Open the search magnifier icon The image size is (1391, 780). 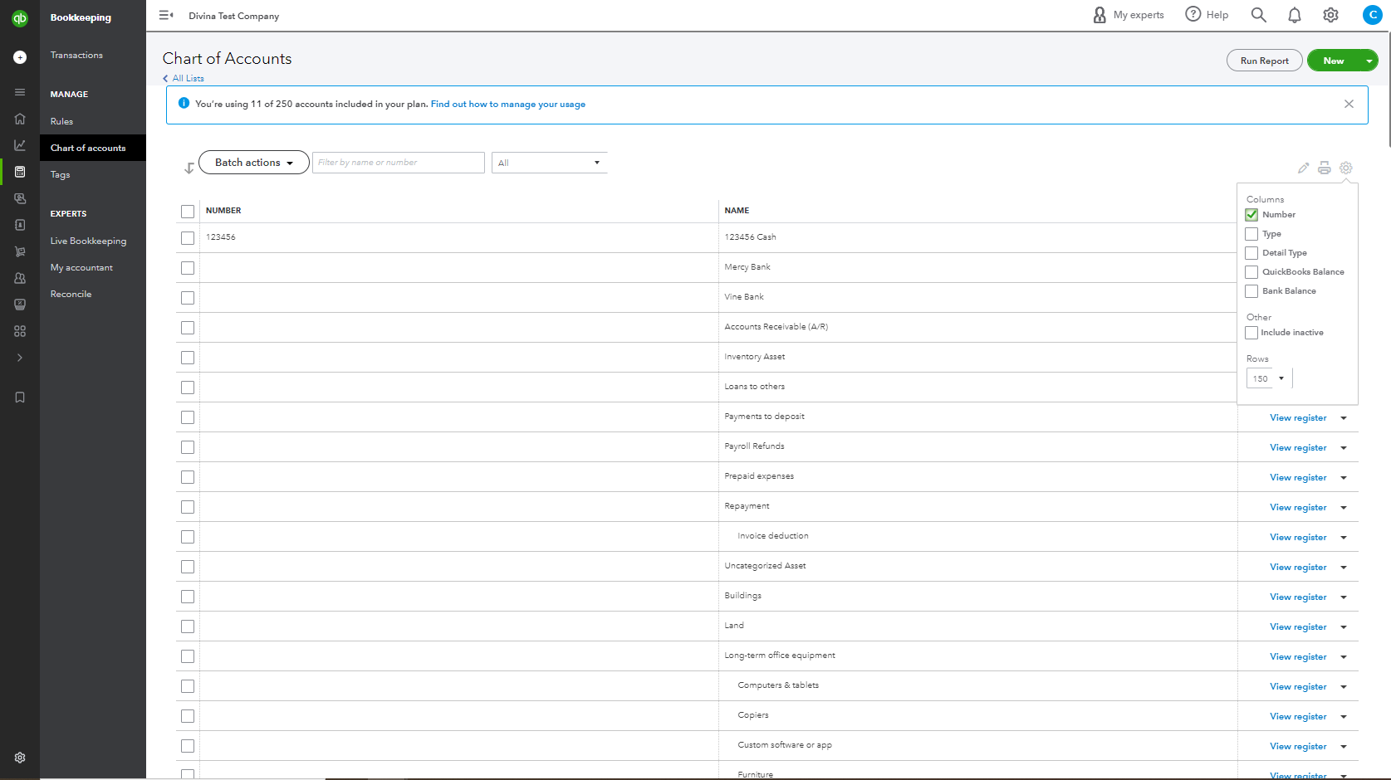pyautogui.click(x=1258, y=15)
